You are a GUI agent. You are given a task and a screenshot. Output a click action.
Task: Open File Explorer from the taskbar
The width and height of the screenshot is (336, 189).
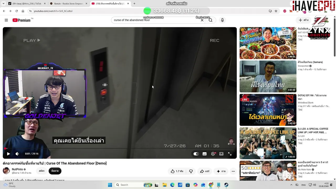tap(164, 185)
